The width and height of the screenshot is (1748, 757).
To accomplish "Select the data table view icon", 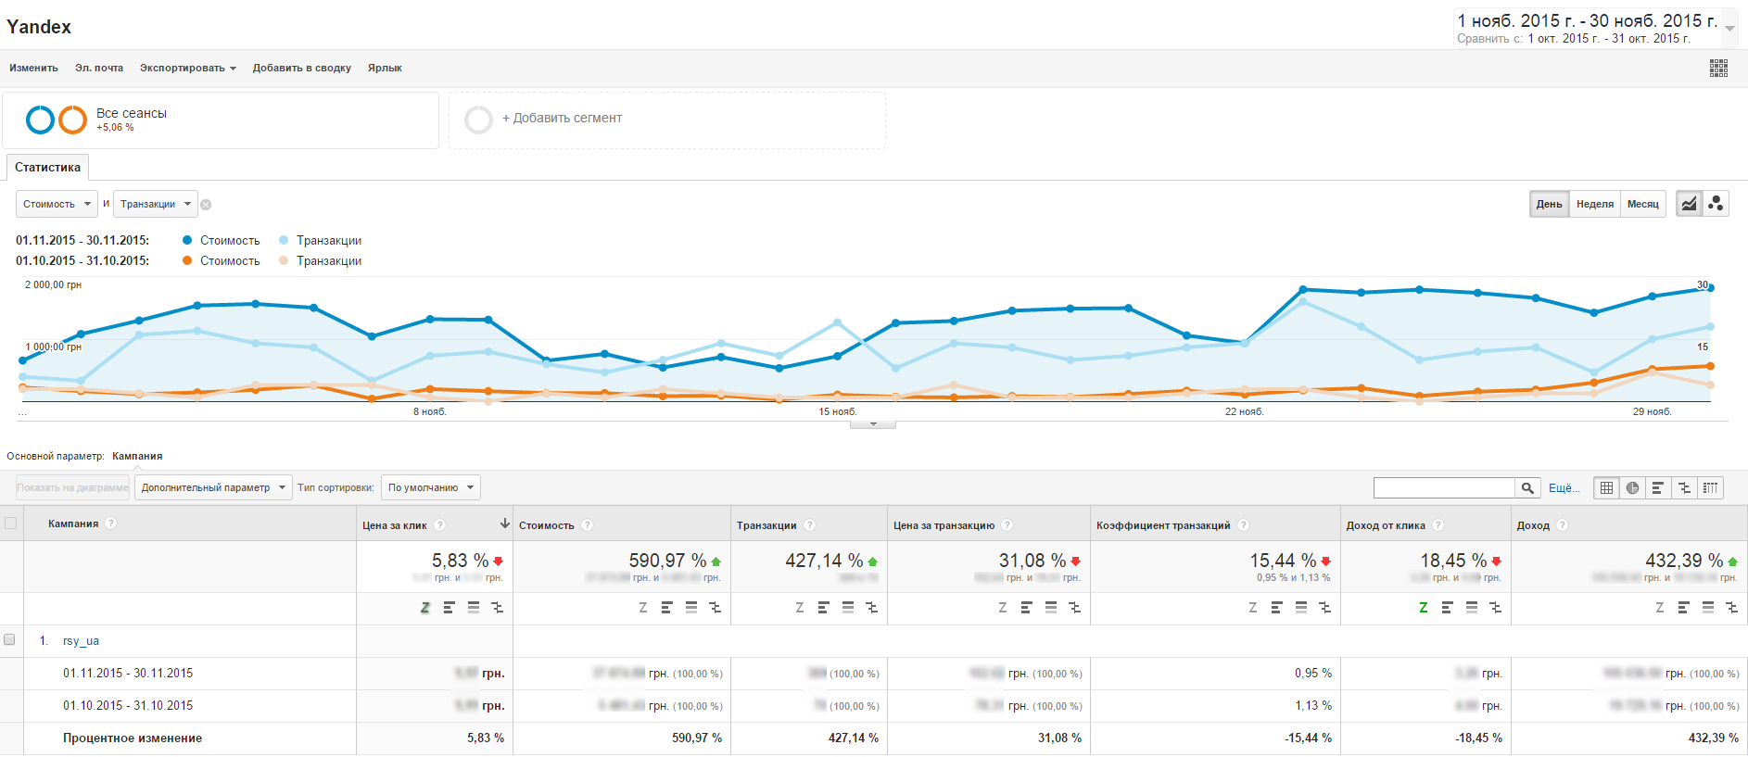I will point(1606,487).
